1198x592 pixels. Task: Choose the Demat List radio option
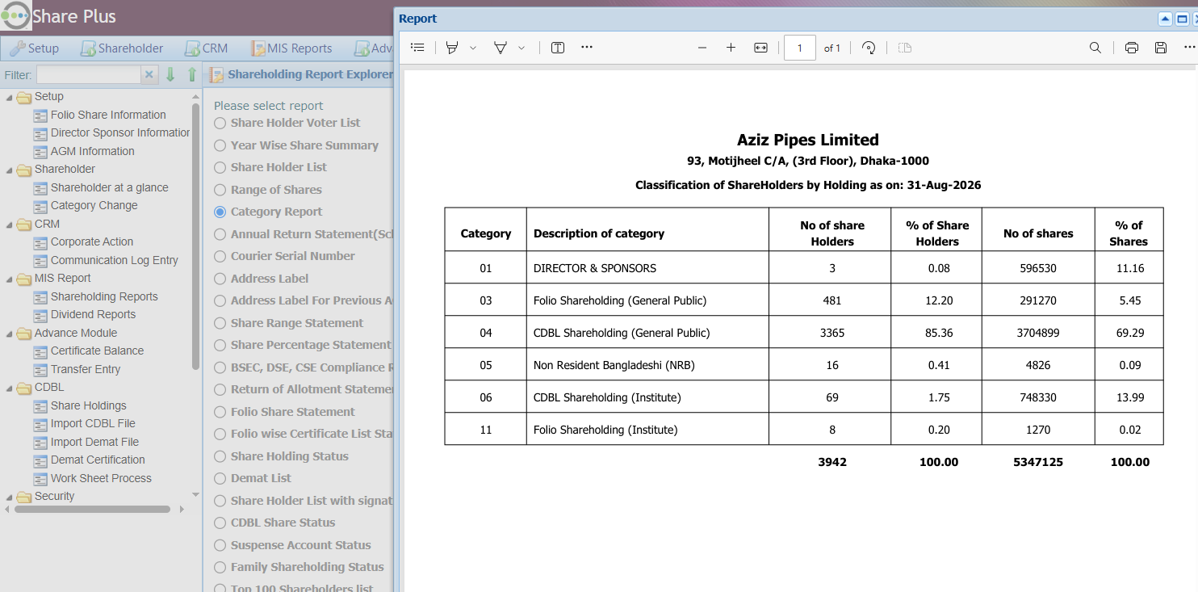coord(220,478)
